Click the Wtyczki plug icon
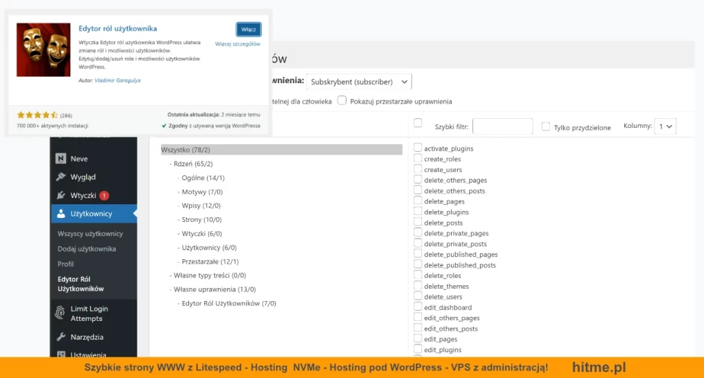 coord(61,195)
